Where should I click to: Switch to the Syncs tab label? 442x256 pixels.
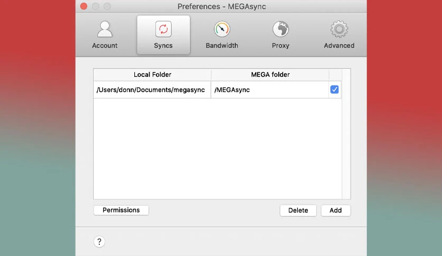tap(163, 45)
